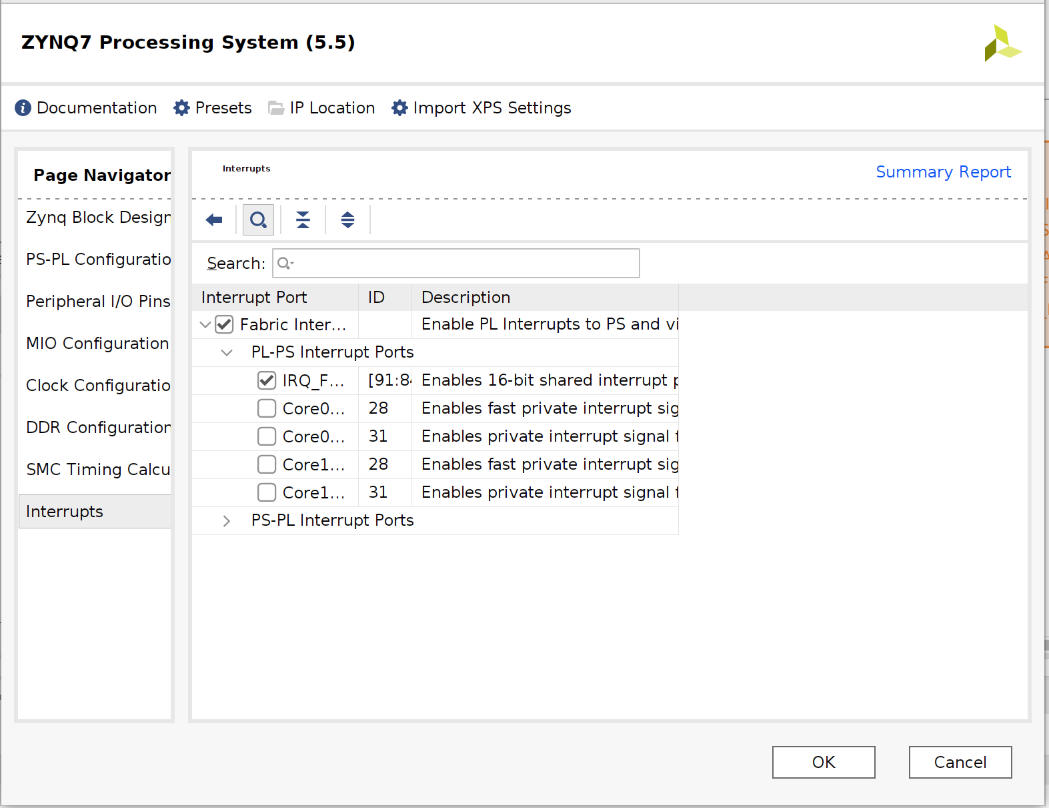Viewport: 1049px width, 808px height.
Task: Open Import XPS Settings
Action: pos(399,108)
